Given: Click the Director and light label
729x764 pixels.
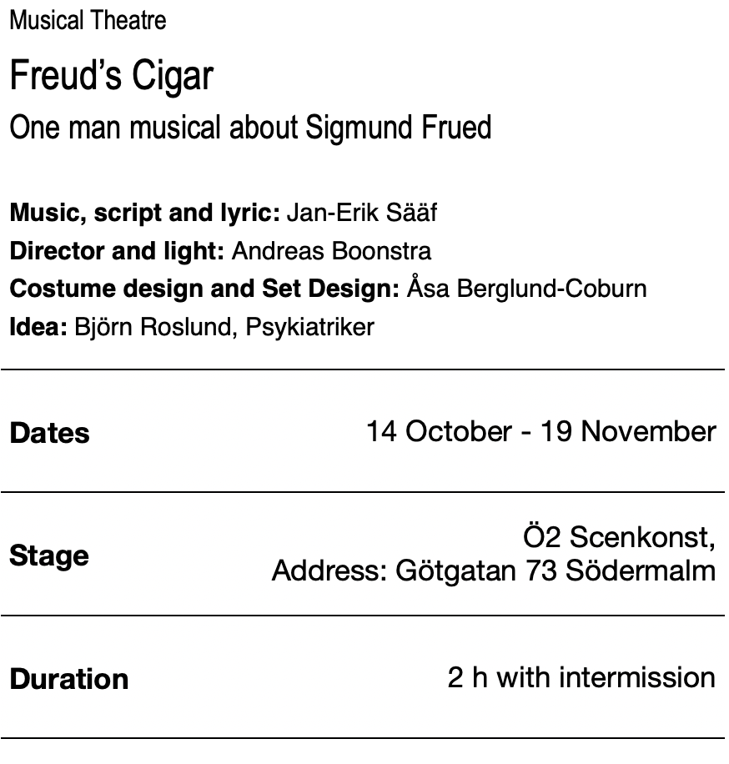Looking at the screenshot, I should (x=117, y=251).
